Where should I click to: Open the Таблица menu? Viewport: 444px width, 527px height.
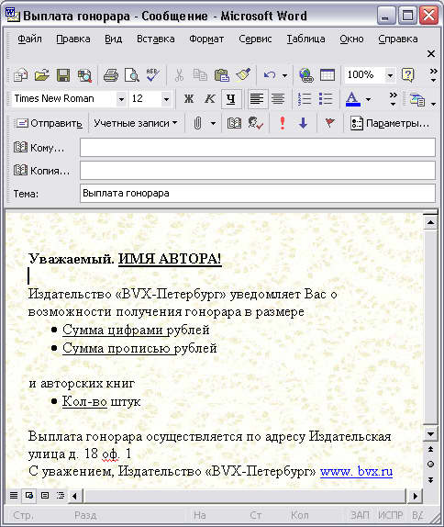pyautogui.click(x=305, y=39)
